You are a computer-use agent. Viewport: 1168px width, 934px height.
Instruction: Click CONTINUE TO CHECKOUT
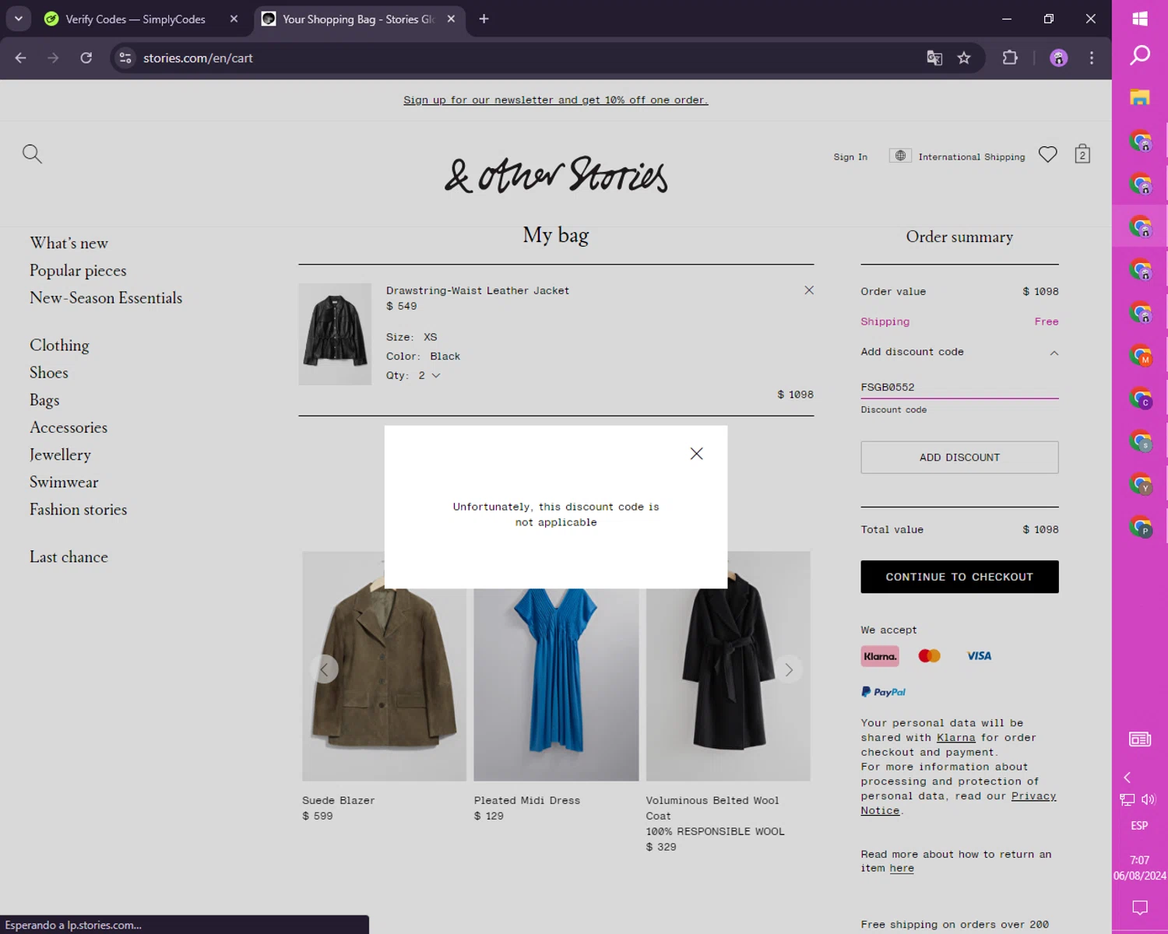click(959, 577)
